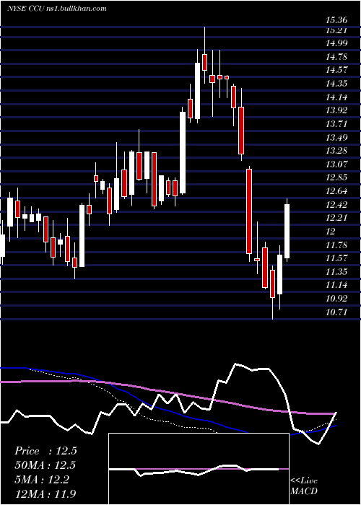
Task: Click the 13.07 price axis label
Action: tap(336, 164)
